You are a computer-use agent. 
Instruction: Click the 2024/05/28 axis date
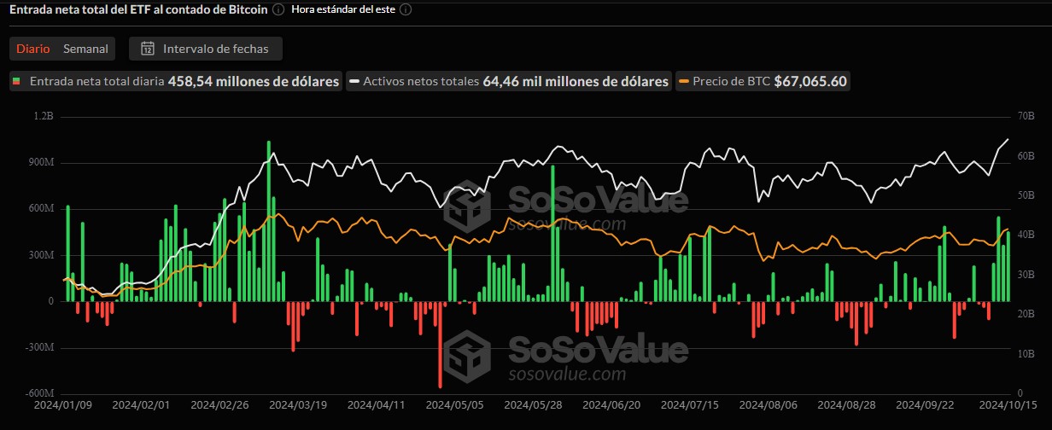pos(534,405)
